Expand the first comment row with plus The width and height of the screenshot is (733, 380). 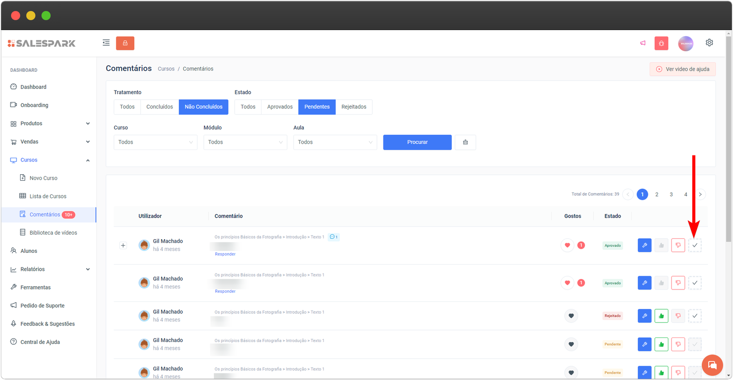[123, 246]
